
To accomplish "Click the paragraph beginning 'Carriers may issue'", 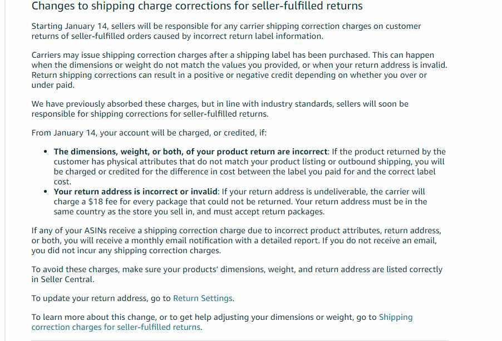I will point(239,70).
